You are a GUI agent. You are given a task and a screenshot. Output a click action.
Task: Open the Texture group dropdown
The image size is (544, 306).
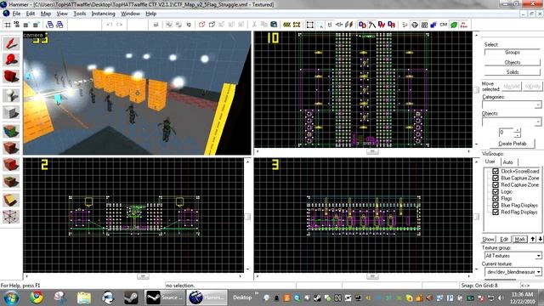point(538,256)
